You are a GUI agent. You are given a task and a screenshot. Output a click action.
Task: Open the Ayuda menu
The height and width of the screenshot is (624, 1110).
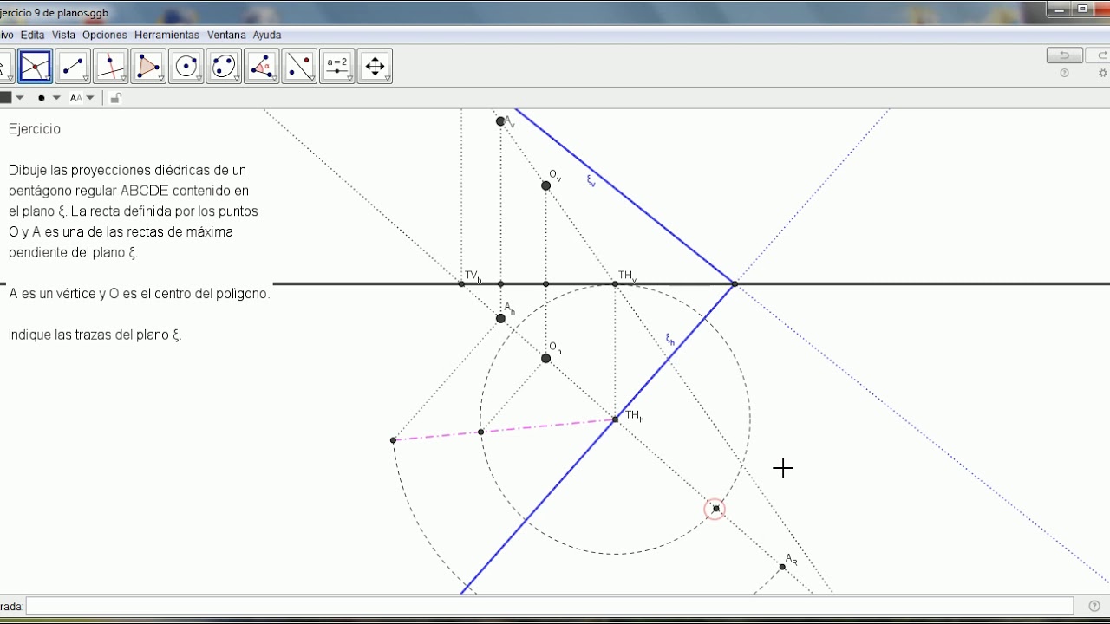tap(267, 36)
